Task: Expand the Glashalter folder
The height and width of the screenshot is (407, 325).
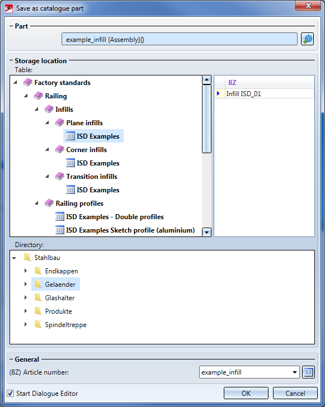Action: (26, 297)
